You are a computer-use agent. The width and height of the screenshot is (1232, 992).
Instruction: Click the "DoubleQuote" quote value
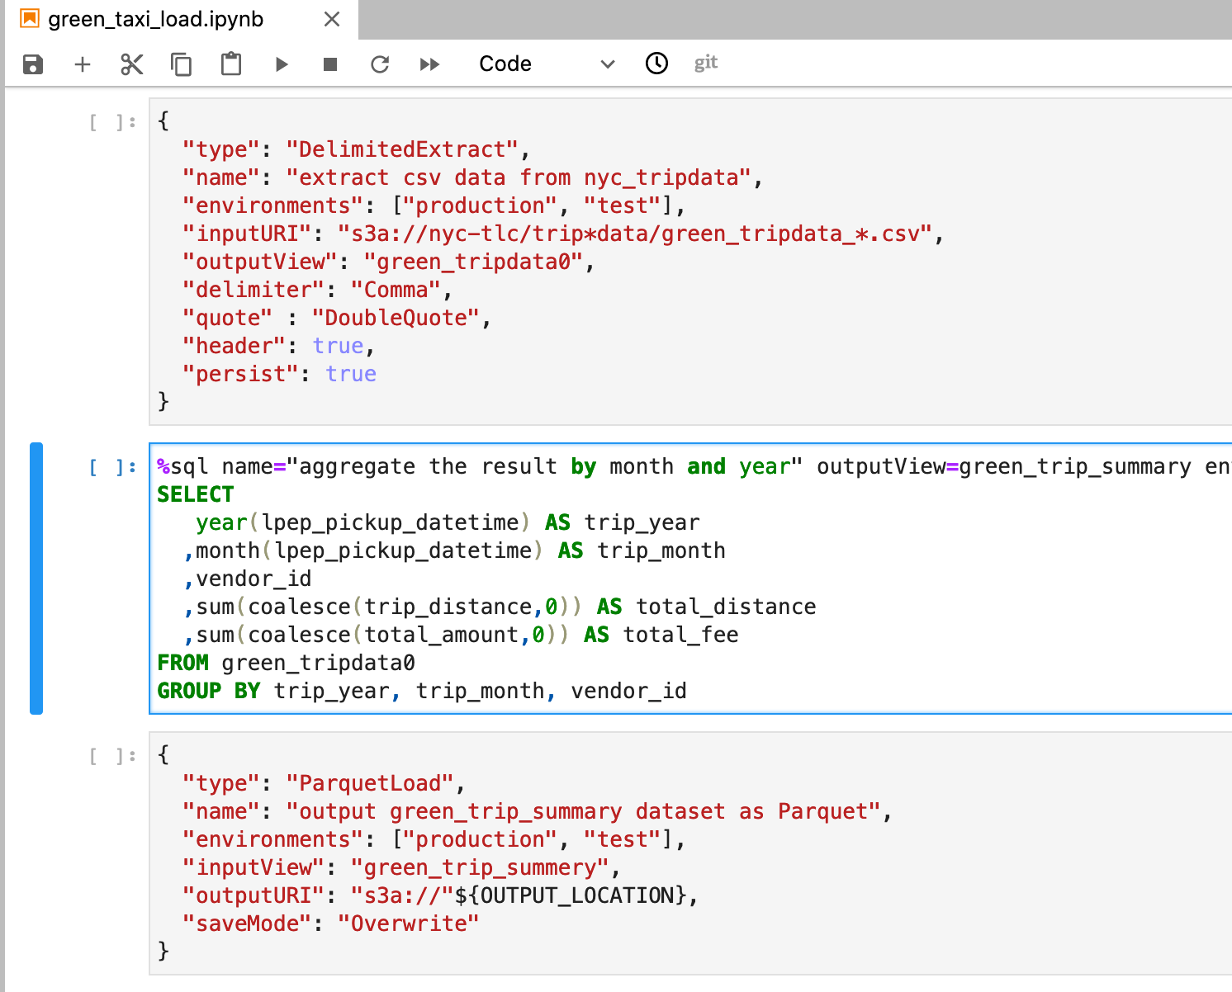coord(396,318)
